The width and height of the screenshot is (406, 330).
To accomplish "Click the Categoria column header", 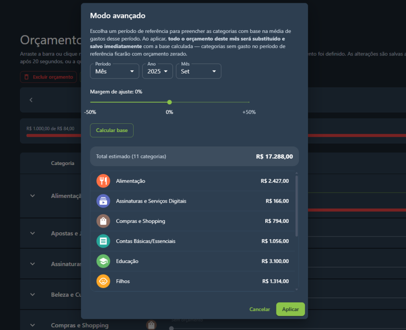I will click(x=63, y=163).
